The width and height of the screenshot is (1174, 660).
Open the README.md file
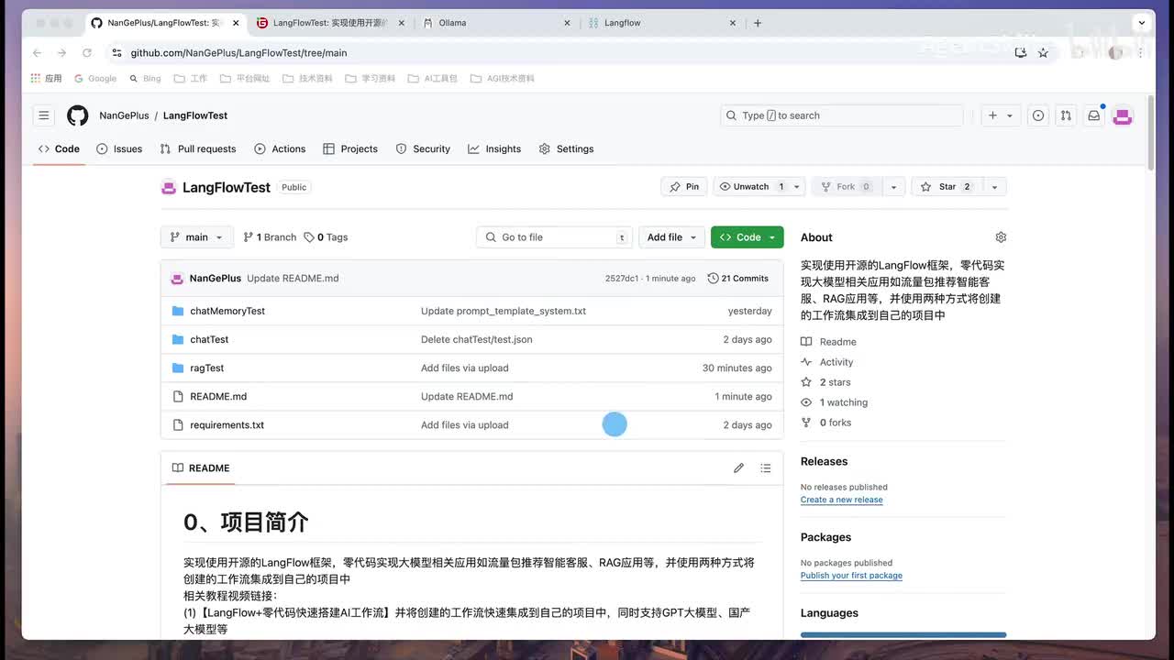(x=218, y=396)
